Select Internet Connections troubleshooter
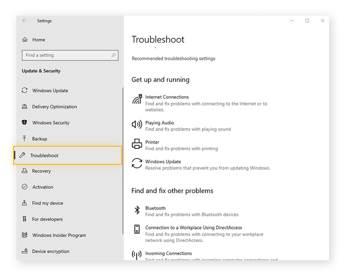 click(x=200, y=103)
